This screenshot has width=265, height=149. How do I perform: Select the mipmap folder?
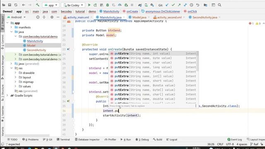[x=28, y=82]
